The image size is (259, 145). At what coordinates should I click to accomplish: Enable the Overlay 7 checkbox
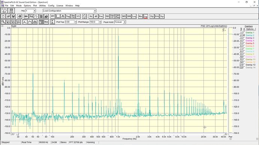pyautogui.click(x=244, y=49)
